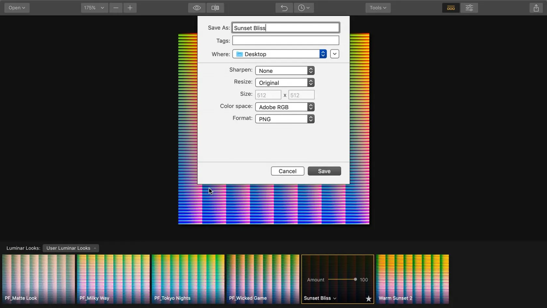Click the Sunset Bliss Amount slider handle
Screen dimensions: 547x308
[x=355, y=279]
